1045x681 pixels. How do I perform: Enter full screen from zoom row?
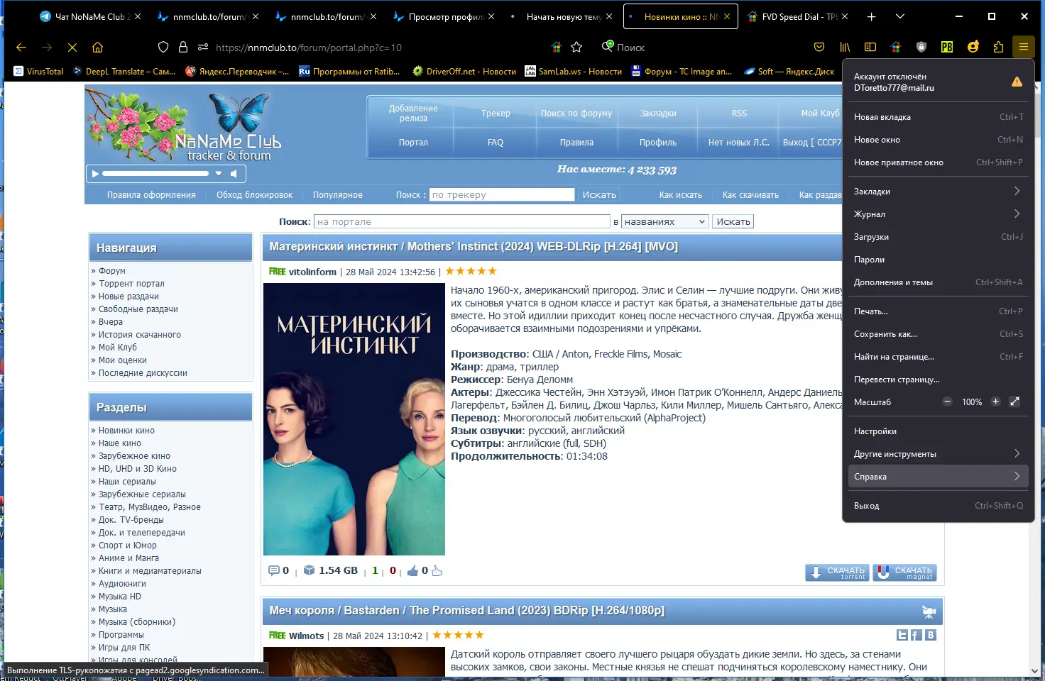point(1015,402)
